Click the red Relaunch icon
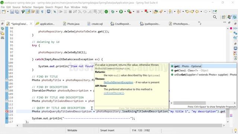 (146, 12)
